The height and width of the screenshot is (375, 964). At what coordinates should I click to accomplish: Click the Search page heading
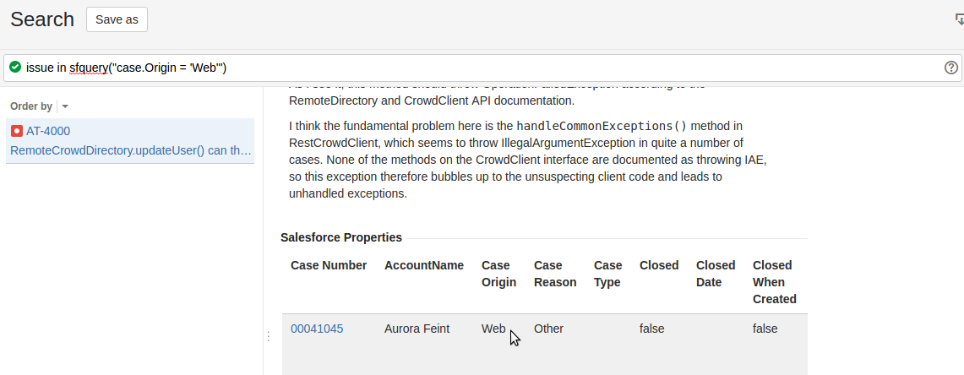42,19
